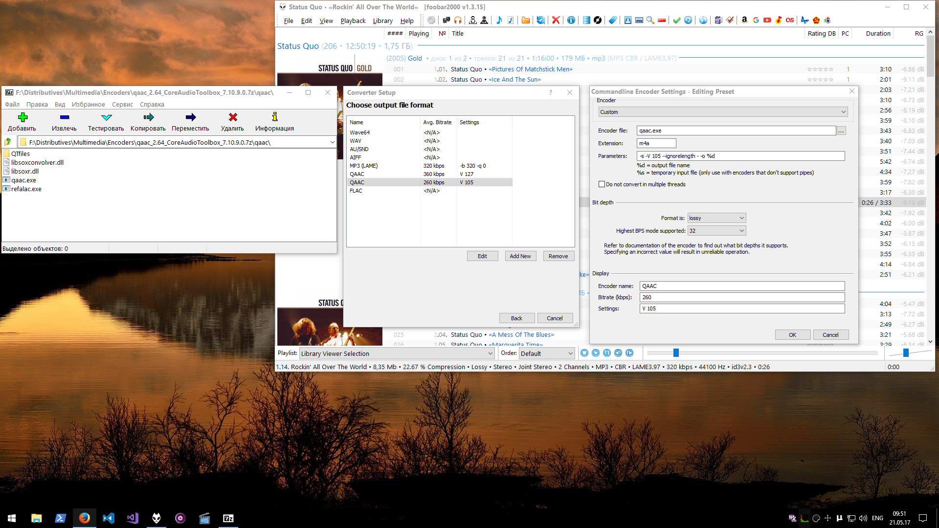The height and width of the screenshot is (528, 939).
Task: Select MP3 (LAME) row in format list
Action: pyautogui.click(x=430, y=166)
